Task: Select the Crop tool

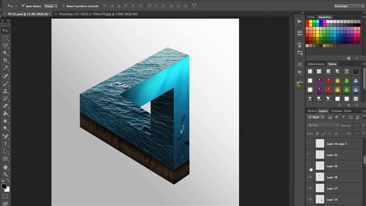Action: click(5, 61)
